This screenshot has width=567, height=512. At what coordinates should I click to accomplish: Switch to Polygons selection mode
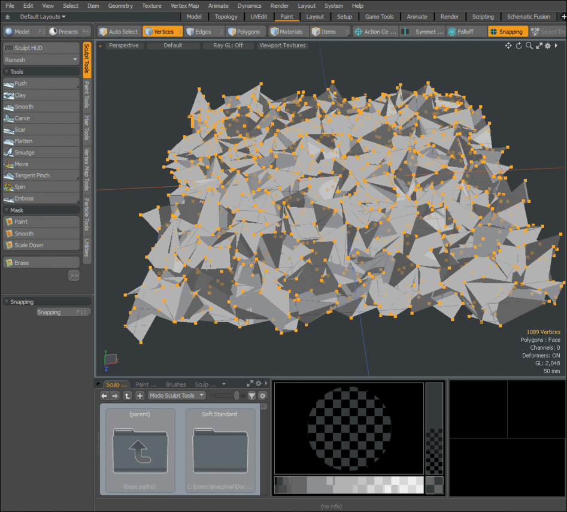(x=247, y=32)
